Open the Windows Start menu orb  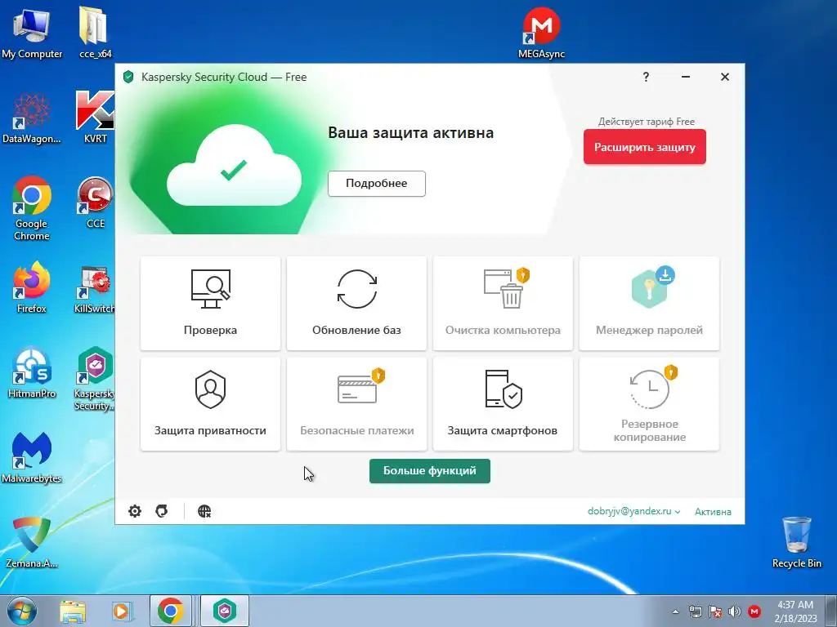pyautogui.click(x=22, y=611)
